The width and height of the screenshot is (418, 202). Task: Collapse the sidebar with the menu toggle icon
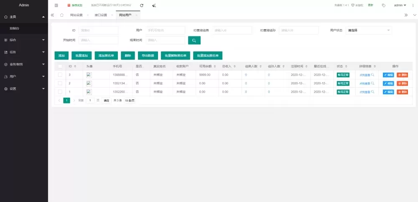[x=56, y=5]
